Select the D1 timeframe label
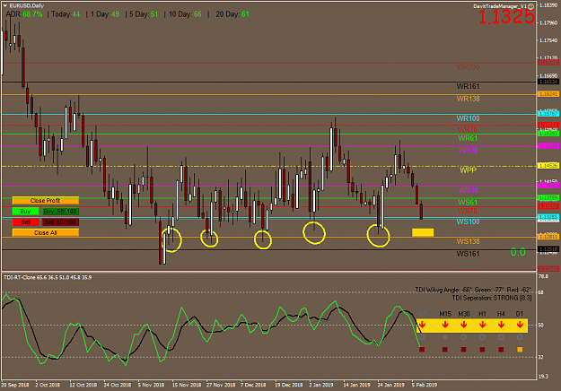561x391 pixels. 520,314
